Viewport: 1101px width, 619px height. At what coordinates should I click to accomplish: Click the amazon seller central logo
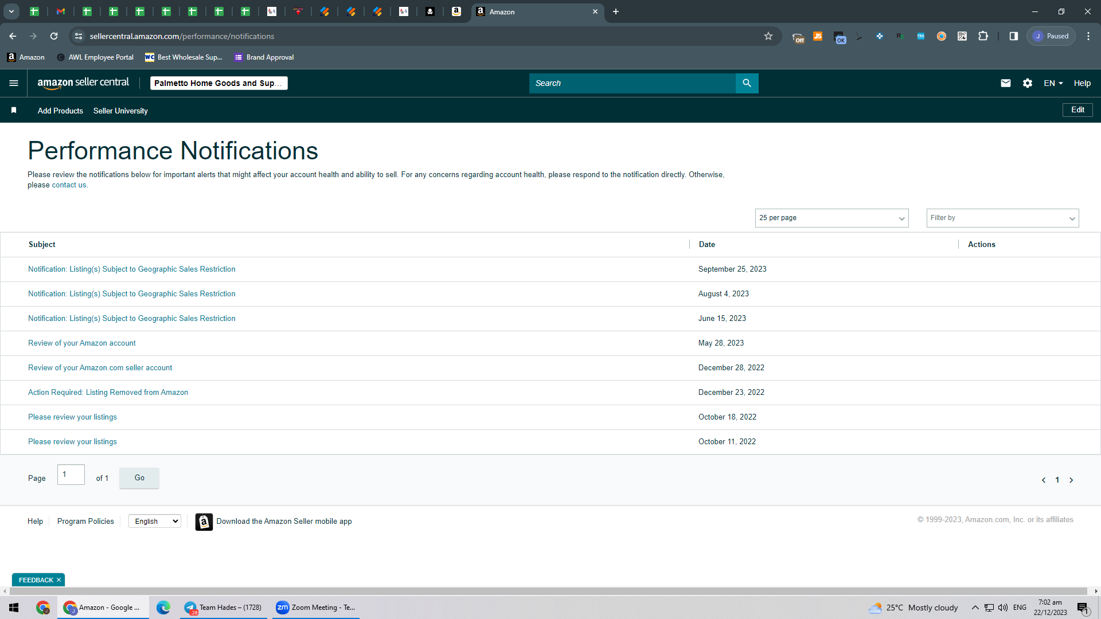click(x=83, y=83)
